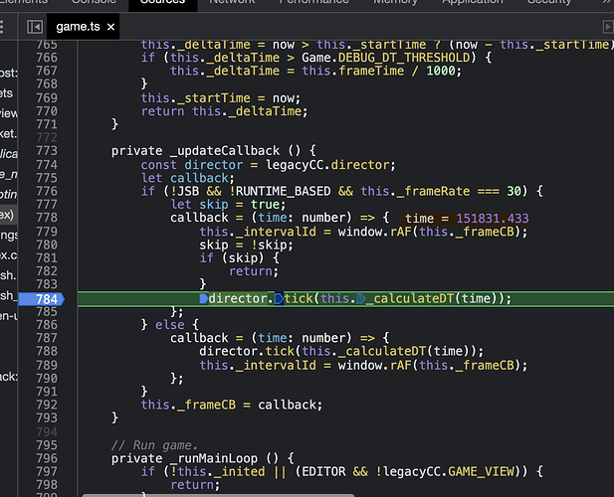Click the horizontal scrollbar under the code
The image size is (614, 497).
[x=218, y=495]
